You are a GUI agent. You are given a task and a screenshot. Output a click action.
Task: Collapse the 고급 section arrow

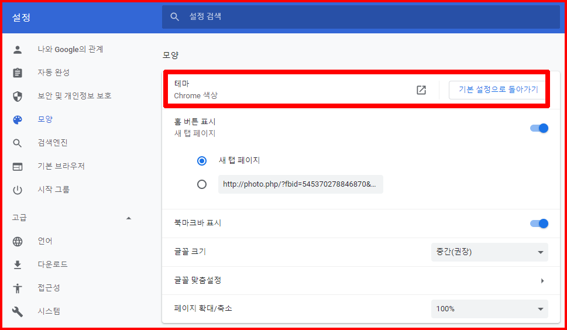(x=129, y=218)
